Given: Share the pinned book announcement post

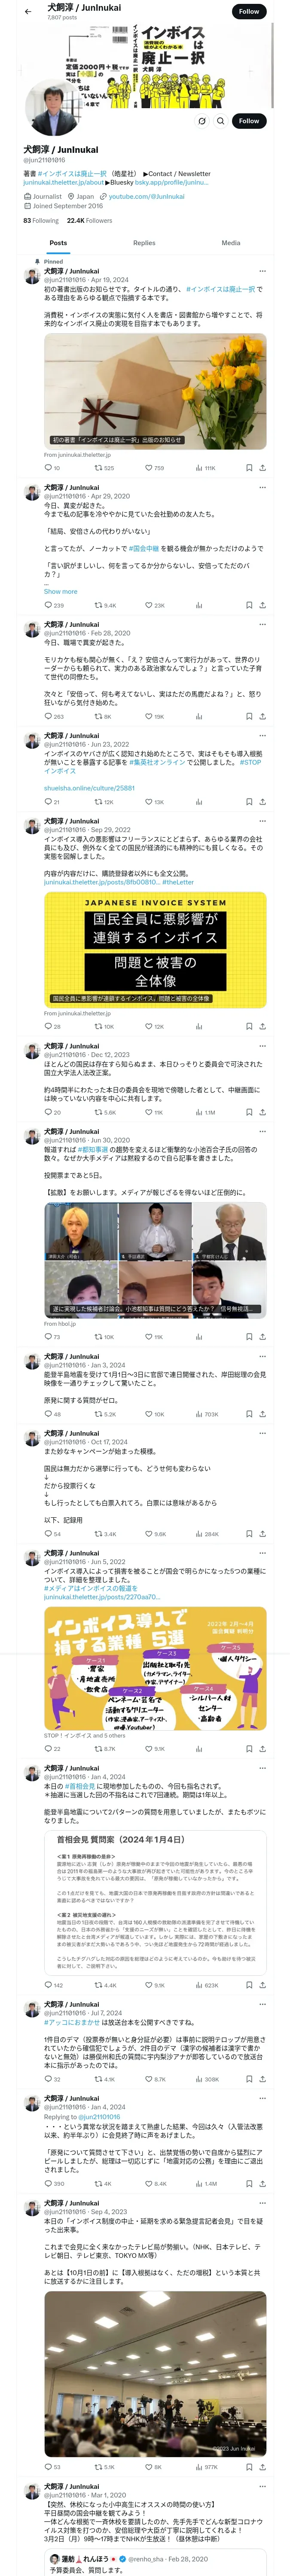Looking at the screenshot, I should (x=262, y=467).
